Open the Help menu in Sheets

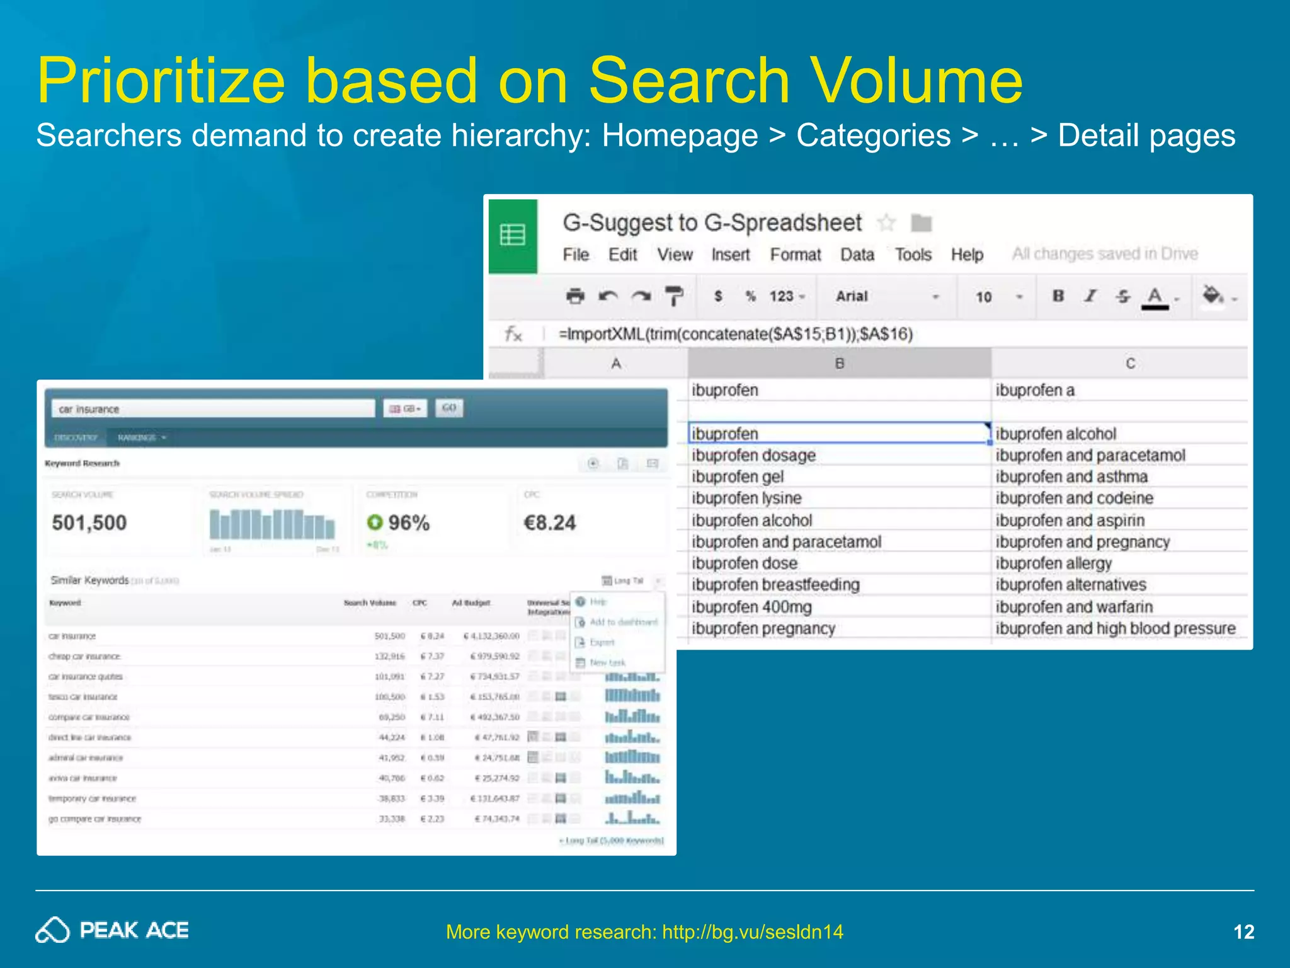[967, 255]
